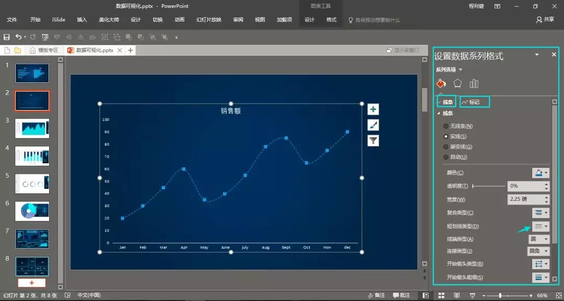Open the 开始箭头粗细(S) dropdown
The image size is (564, 301).
[540, 278]
